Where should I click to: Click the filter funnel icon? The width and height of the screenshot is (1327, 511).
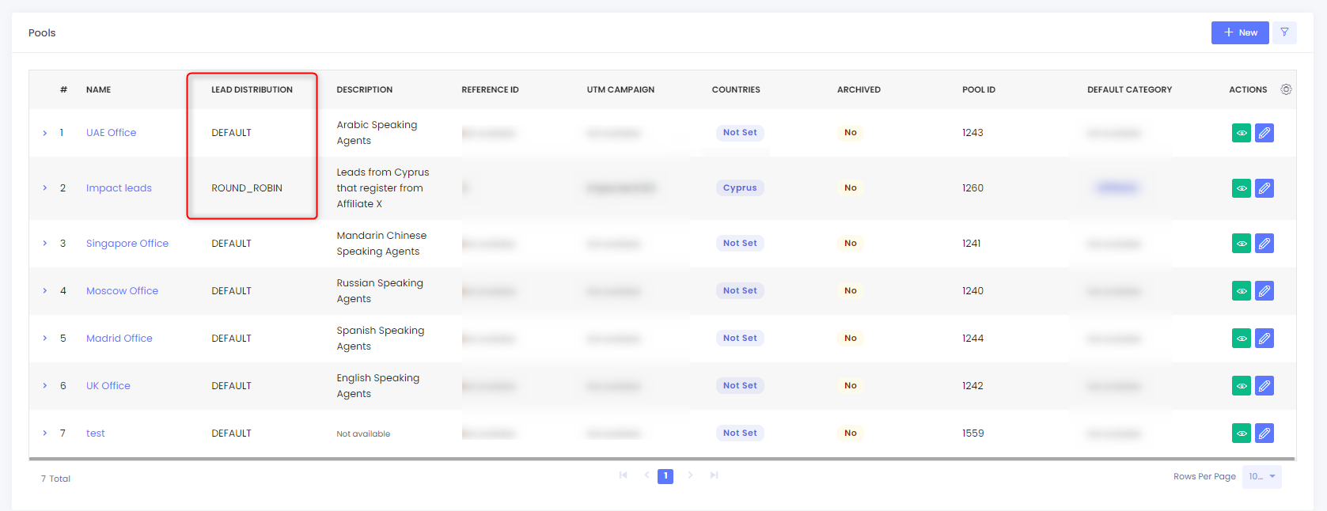click(1284, 32)
